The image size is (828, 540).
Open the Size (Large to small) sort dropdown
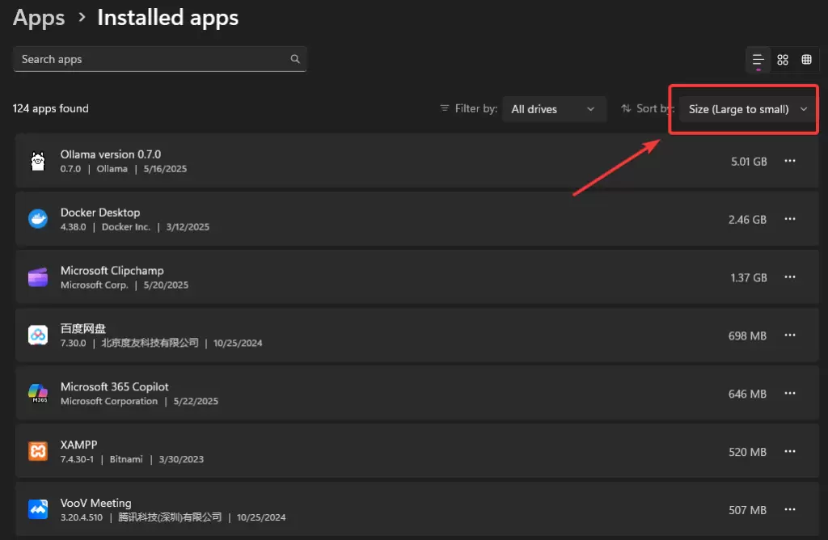coord(742,108)
